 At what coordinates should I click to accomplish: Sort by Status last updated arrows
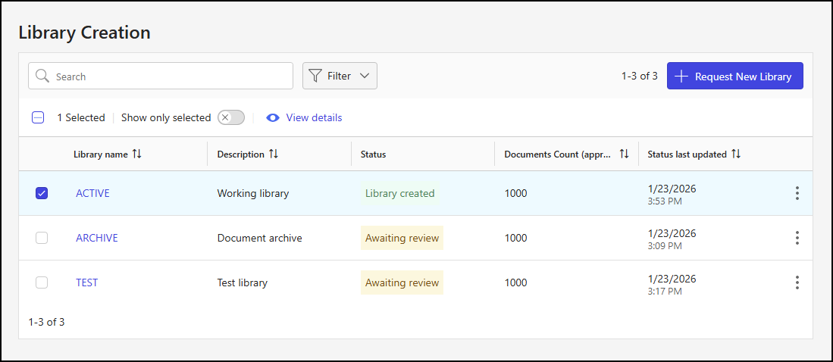(x=736, y=154)
